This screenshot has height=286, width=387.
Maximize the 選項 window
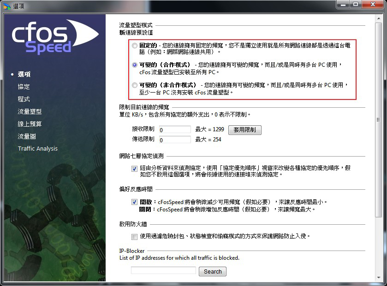356,4
